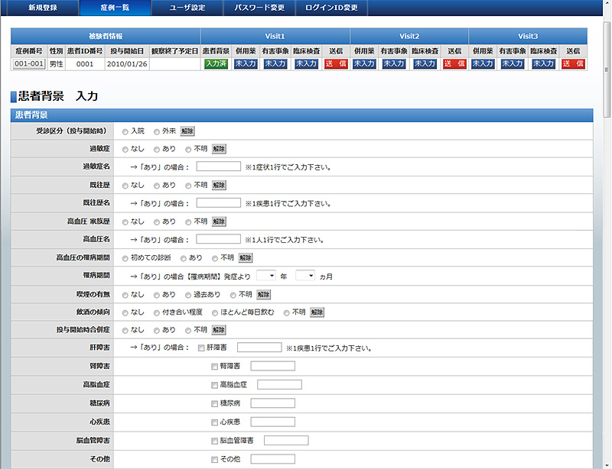Click the green 入力済 status badge

(x=217, y=64)
